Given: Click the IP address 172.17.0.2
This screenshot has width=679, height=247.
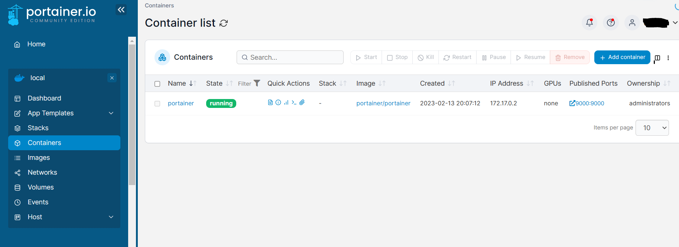Looking at the screenshot, I should 503,103.
